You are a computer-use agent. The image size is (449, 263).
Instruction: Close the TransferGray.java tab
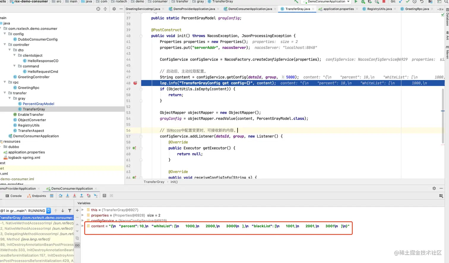pyautogui.click(x=313, y=9)
